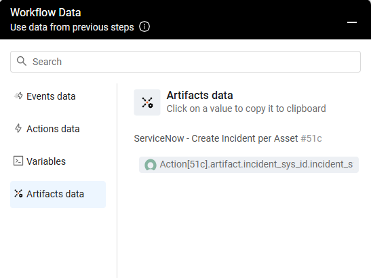The image size is (371, 278).
Task: Click the large Artifacts data header icon
Action: coord(147,102)
